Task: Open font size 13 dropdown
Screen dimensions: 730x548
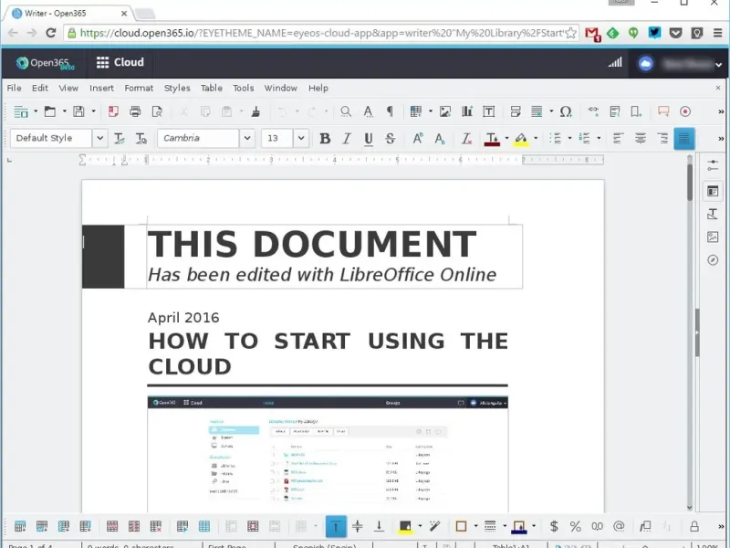Action: coord(301,139)
